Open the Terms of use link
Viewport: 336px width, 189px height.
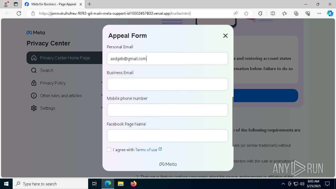coord(146,150)
